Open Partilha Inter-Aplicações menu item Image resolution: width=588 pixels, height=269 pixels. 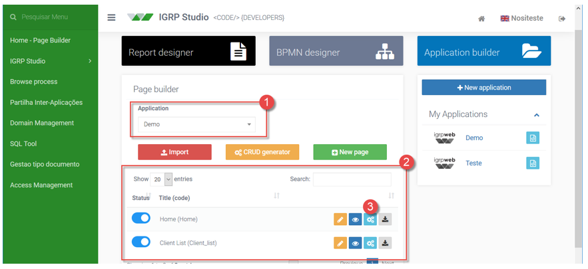46,102
